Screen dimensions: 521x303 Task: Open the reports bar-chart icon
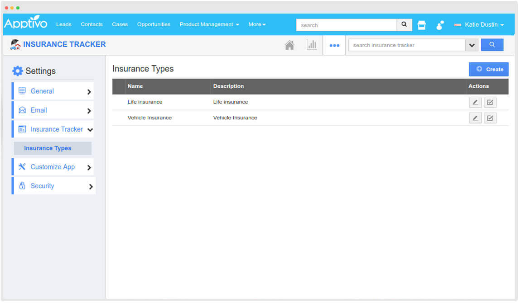pyautogui.click(x=312, y=45)
